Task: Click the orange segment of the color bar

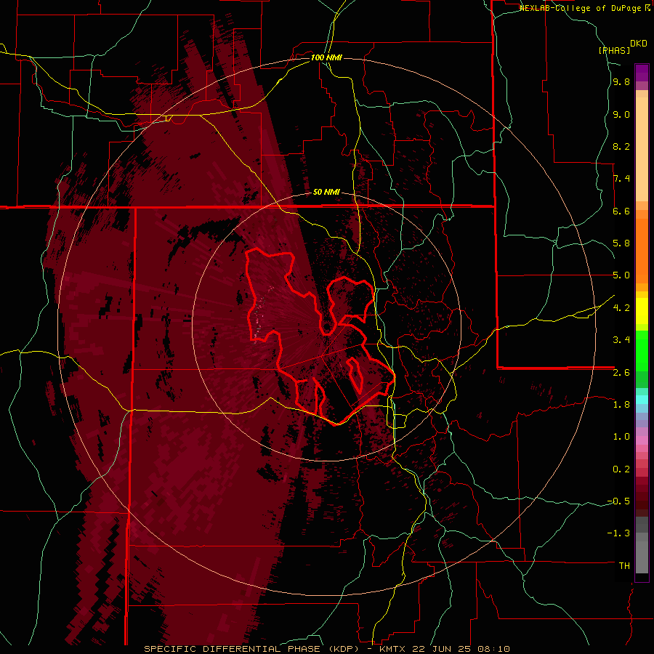Action: (642, 251)
